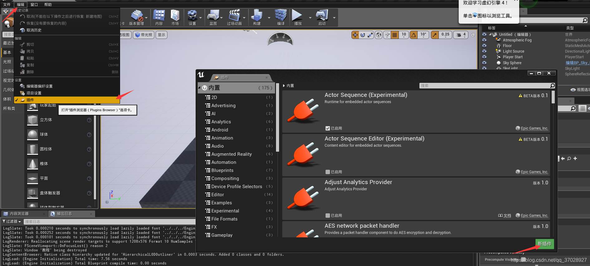Image resolution: width=590 pixels, height=266 pixels.
Task: Click the 蓝图 blueprints toolbar icon
Action: point(213,15)
